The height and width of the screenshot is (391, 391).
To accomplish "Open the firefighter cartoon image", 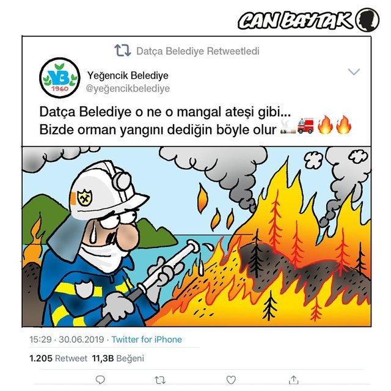I will 197,236.
